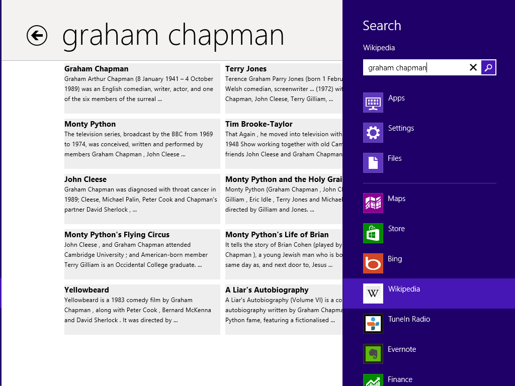The height and width of the screenshot is (386, 515).
Task: Click the Wikipedia label in app list
Action: point(404,289)
